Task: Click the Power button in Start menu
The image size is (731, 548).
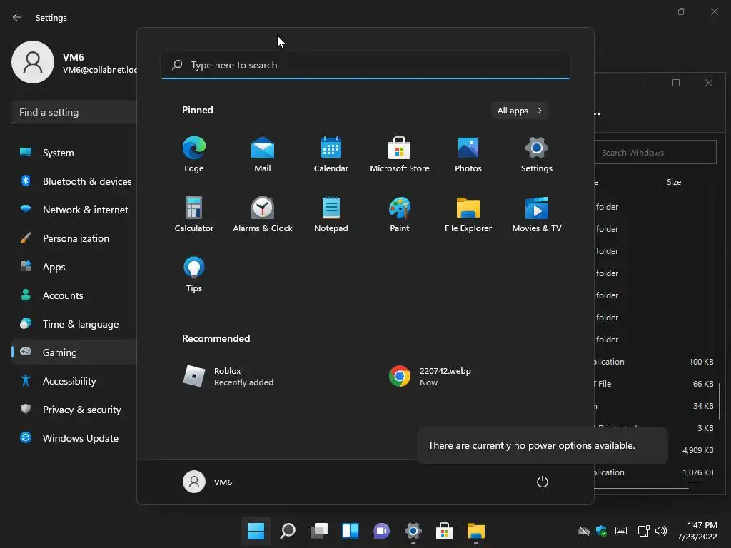Action: [543, 482]
